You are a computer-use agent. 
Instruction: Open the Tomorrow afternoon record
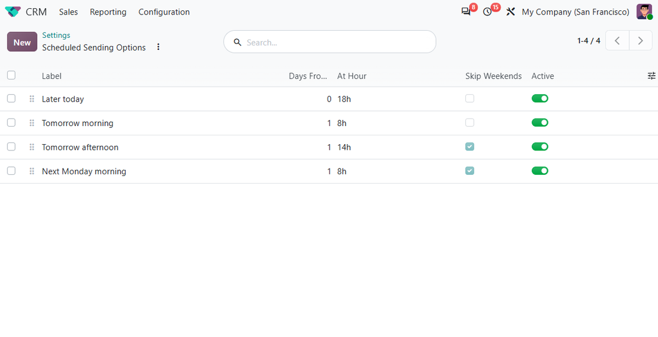(x=80, y=148)
